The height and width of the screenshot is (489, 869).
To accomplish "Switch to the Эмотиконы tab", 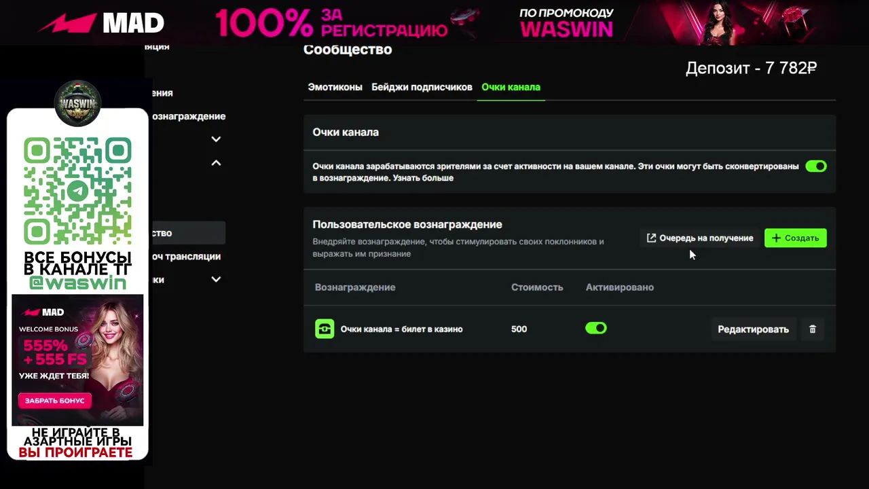I will 335,87.
